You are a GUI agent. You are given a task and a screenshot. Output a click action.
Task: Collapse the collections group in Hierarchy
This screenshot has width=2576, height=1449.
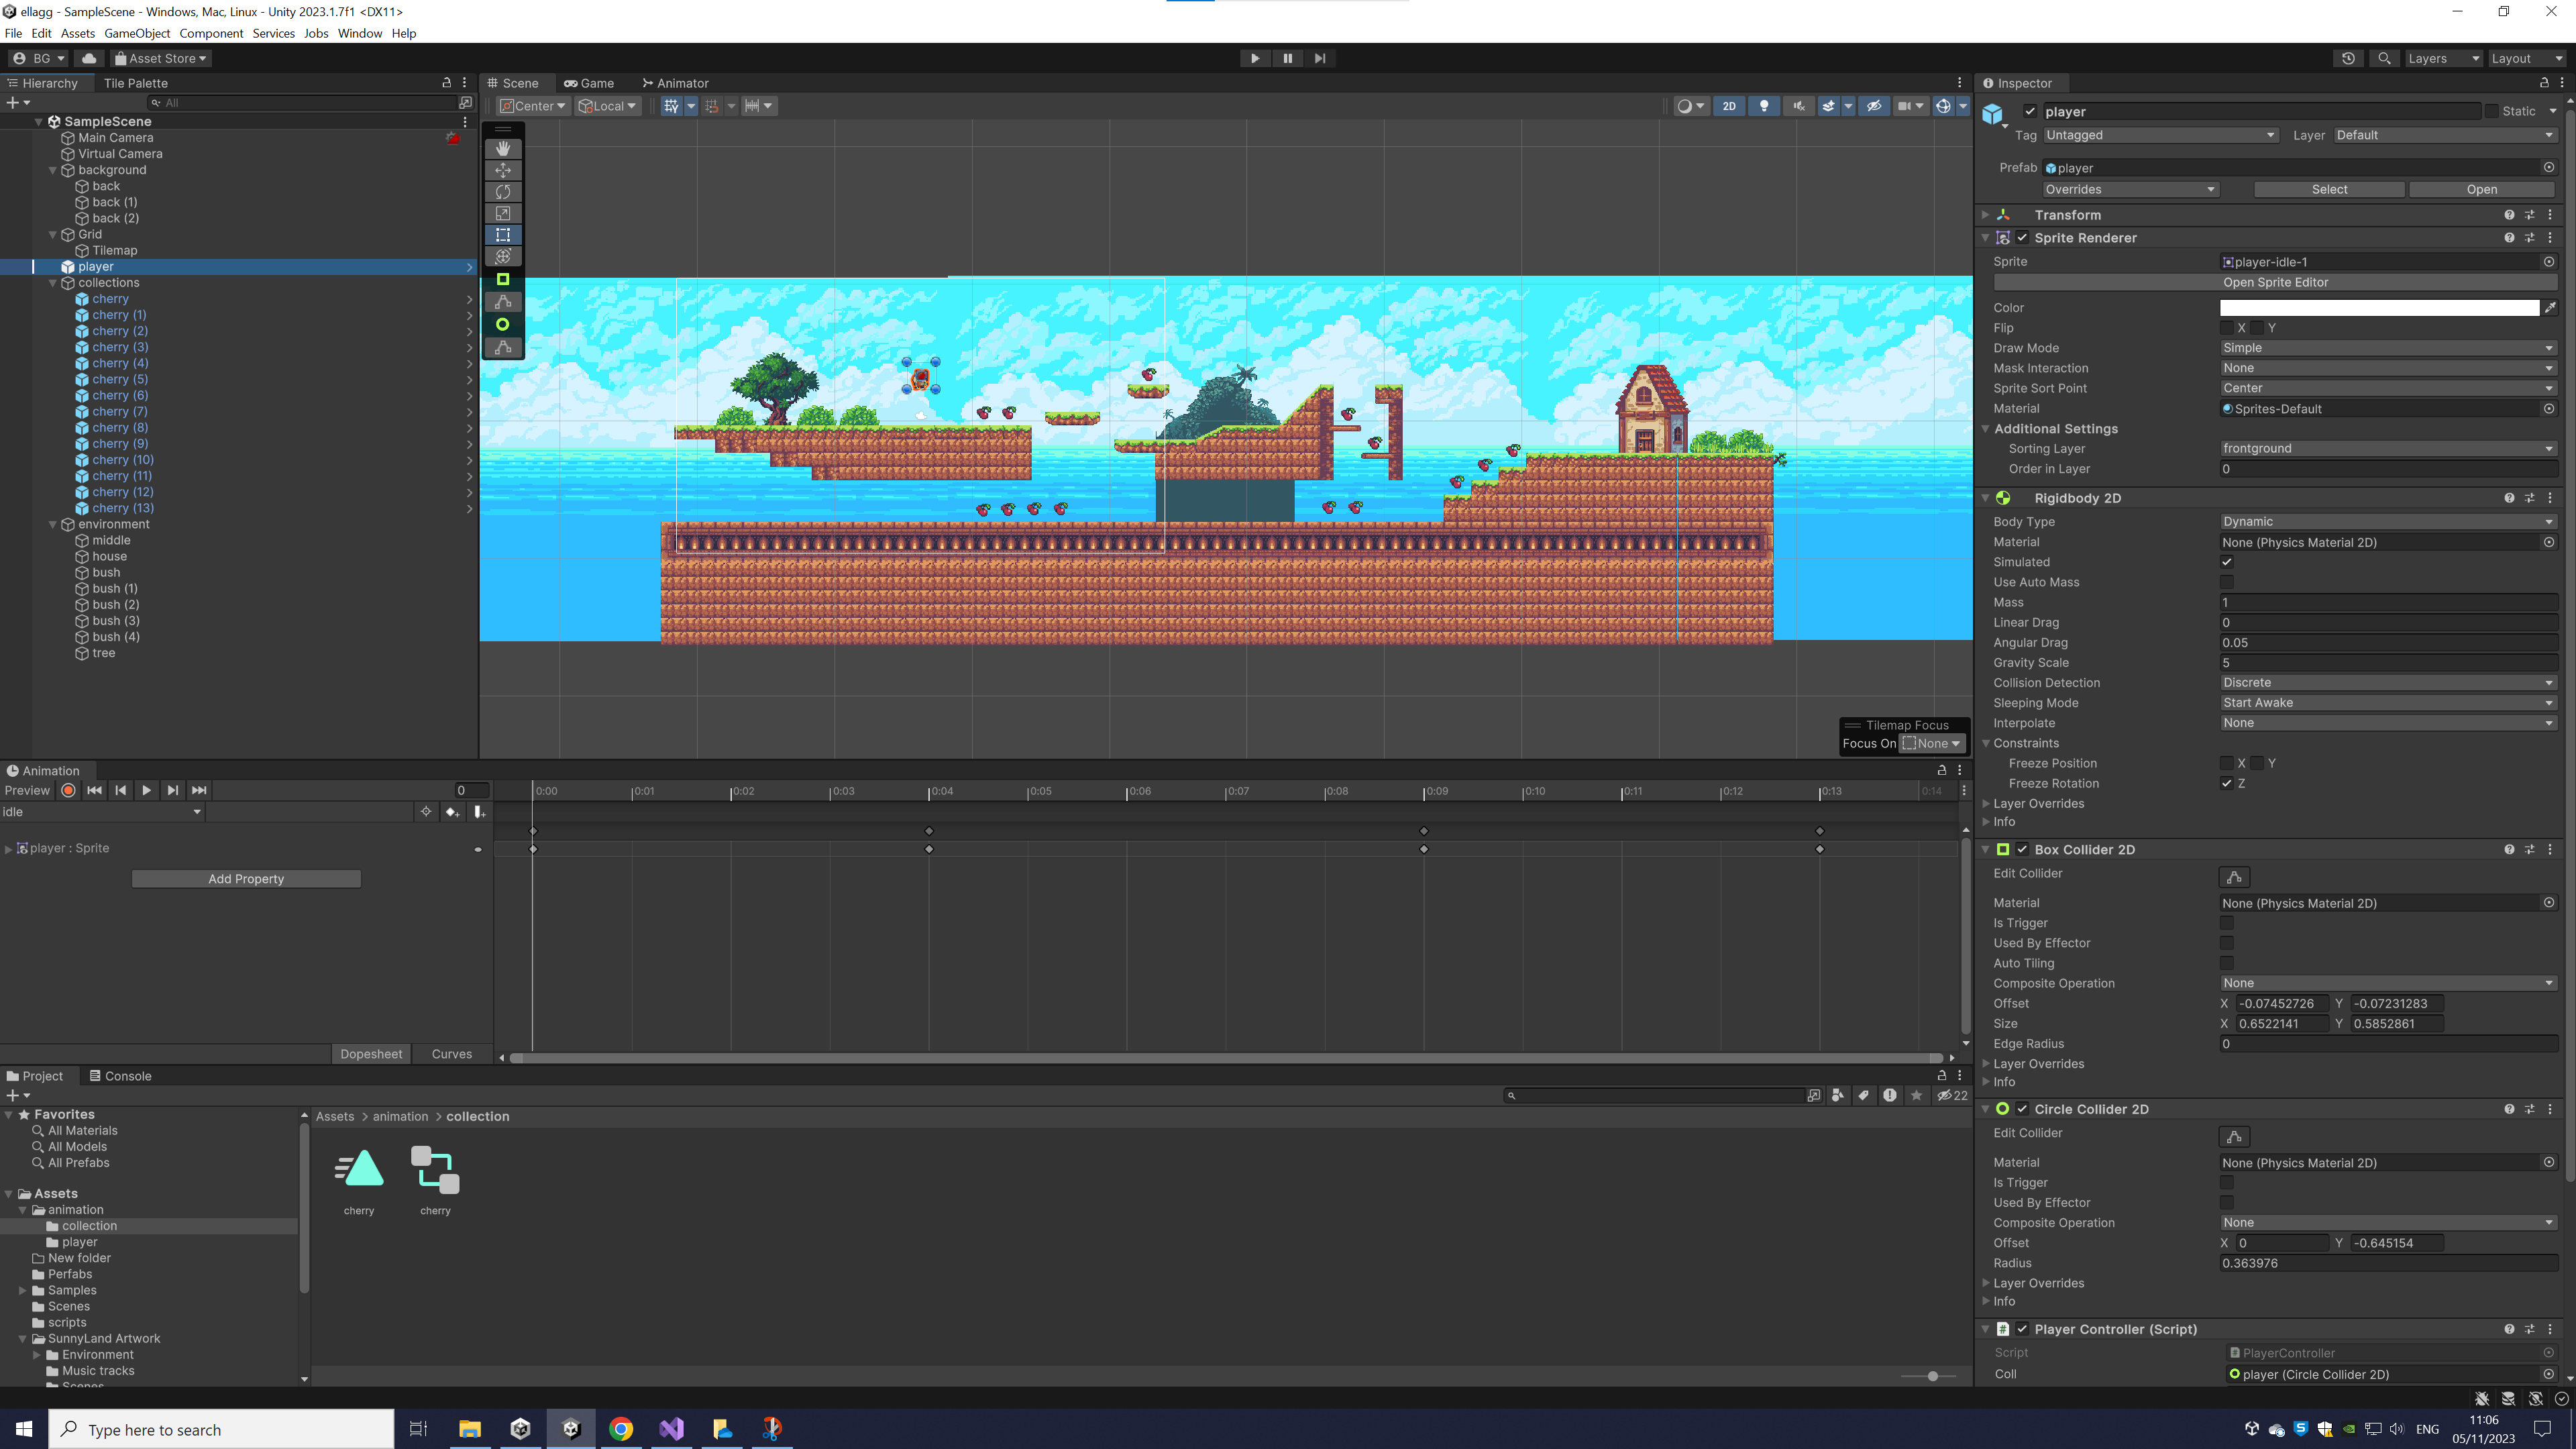pos(53,283)
